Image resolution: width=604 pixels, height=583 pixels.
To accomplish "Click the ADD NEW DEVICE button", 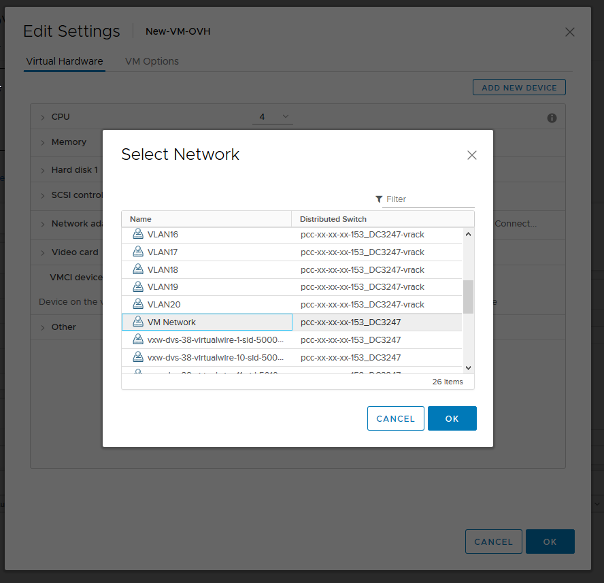I will (x=519, y=87).
